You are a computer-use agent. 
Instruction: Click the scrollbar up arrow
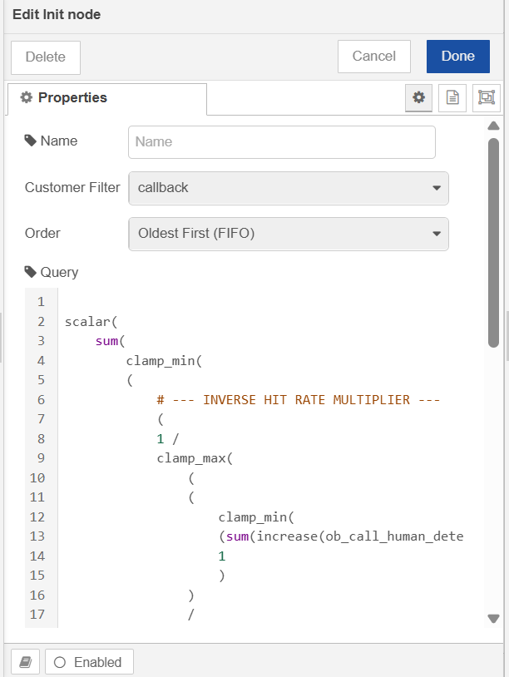pyautogui.click(x=493, y=126)
